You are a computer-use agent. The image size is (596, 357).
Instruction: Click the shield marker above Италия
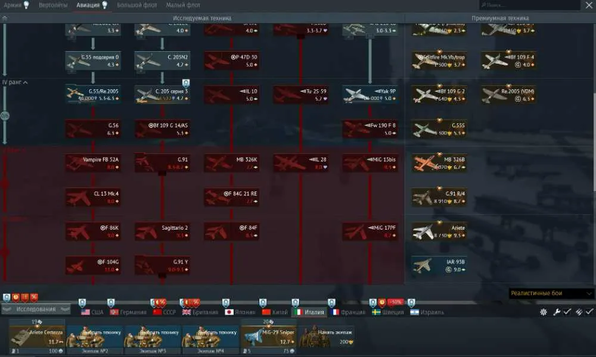[296, 303]
